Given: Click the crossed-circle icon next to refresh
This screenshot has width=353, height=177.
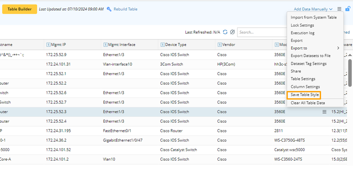Looking at the screenshot, I should [x=232, y=32].
